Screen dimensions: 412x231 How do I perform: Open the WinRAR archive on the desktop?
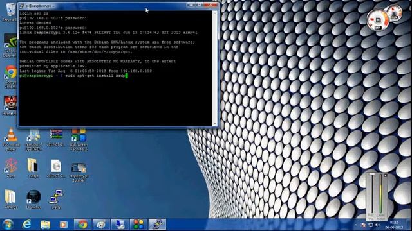tap(56, 137)
